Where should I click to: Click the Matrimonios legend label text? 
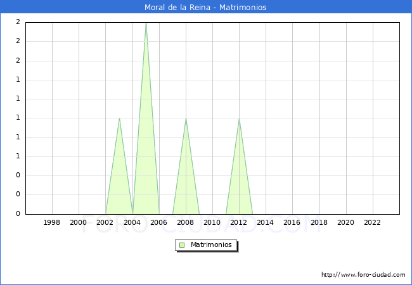coord(211,244)
